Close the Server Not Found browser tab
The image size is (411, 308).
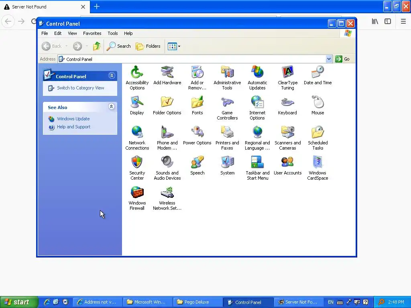click(83, 7)
